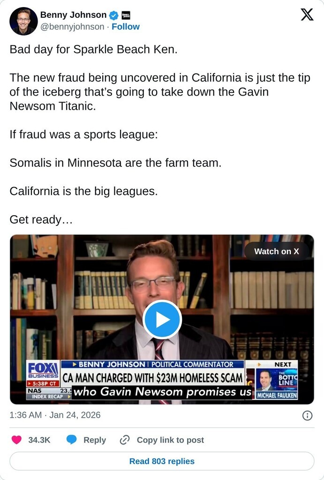Click the chain link copy icon

point(125,440)
